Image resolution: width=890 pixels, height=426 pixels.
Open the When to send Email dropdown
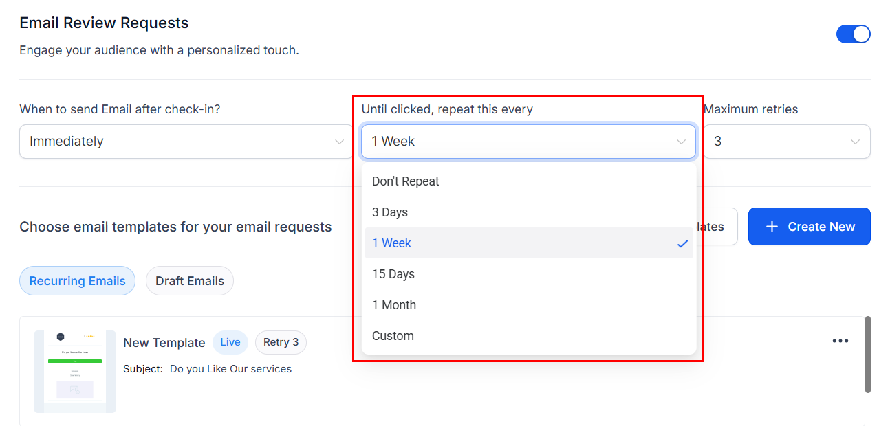(x=186, y=142)
